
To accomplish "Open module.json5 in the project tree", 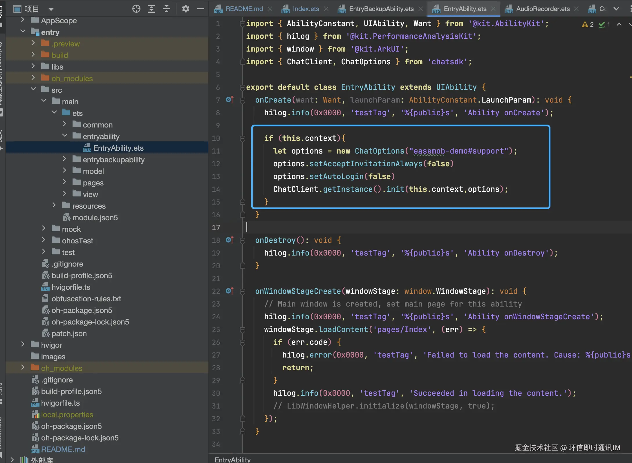I will 95,218.
